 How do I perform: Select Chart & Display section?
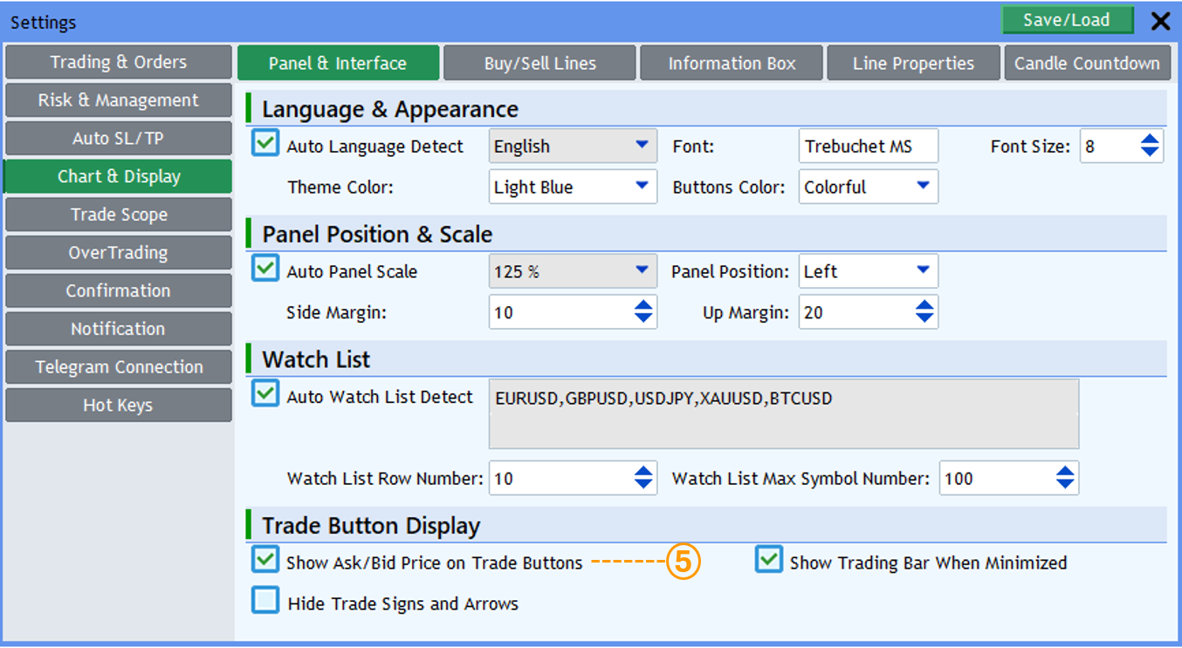[119, 176]
